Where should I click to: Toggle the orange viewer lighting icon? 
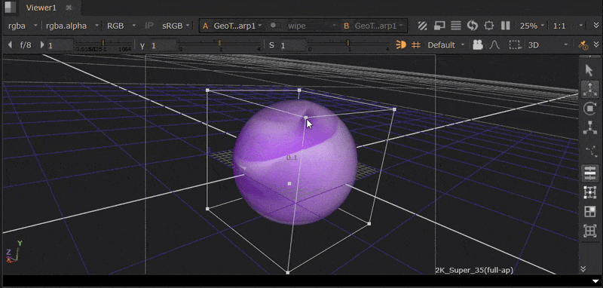(x=401, y=45)
